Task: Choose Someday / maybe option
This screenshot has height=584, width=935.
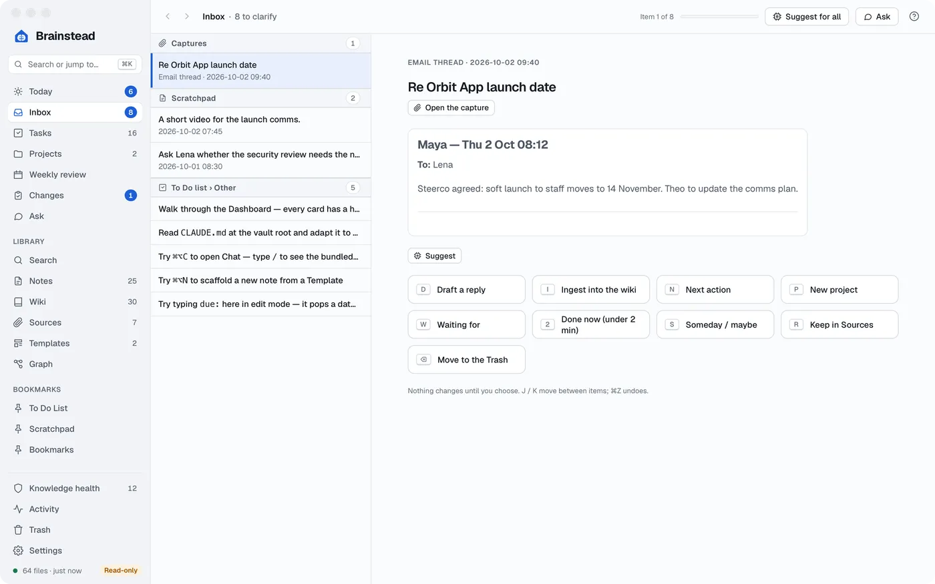Action: click(715, 324)
